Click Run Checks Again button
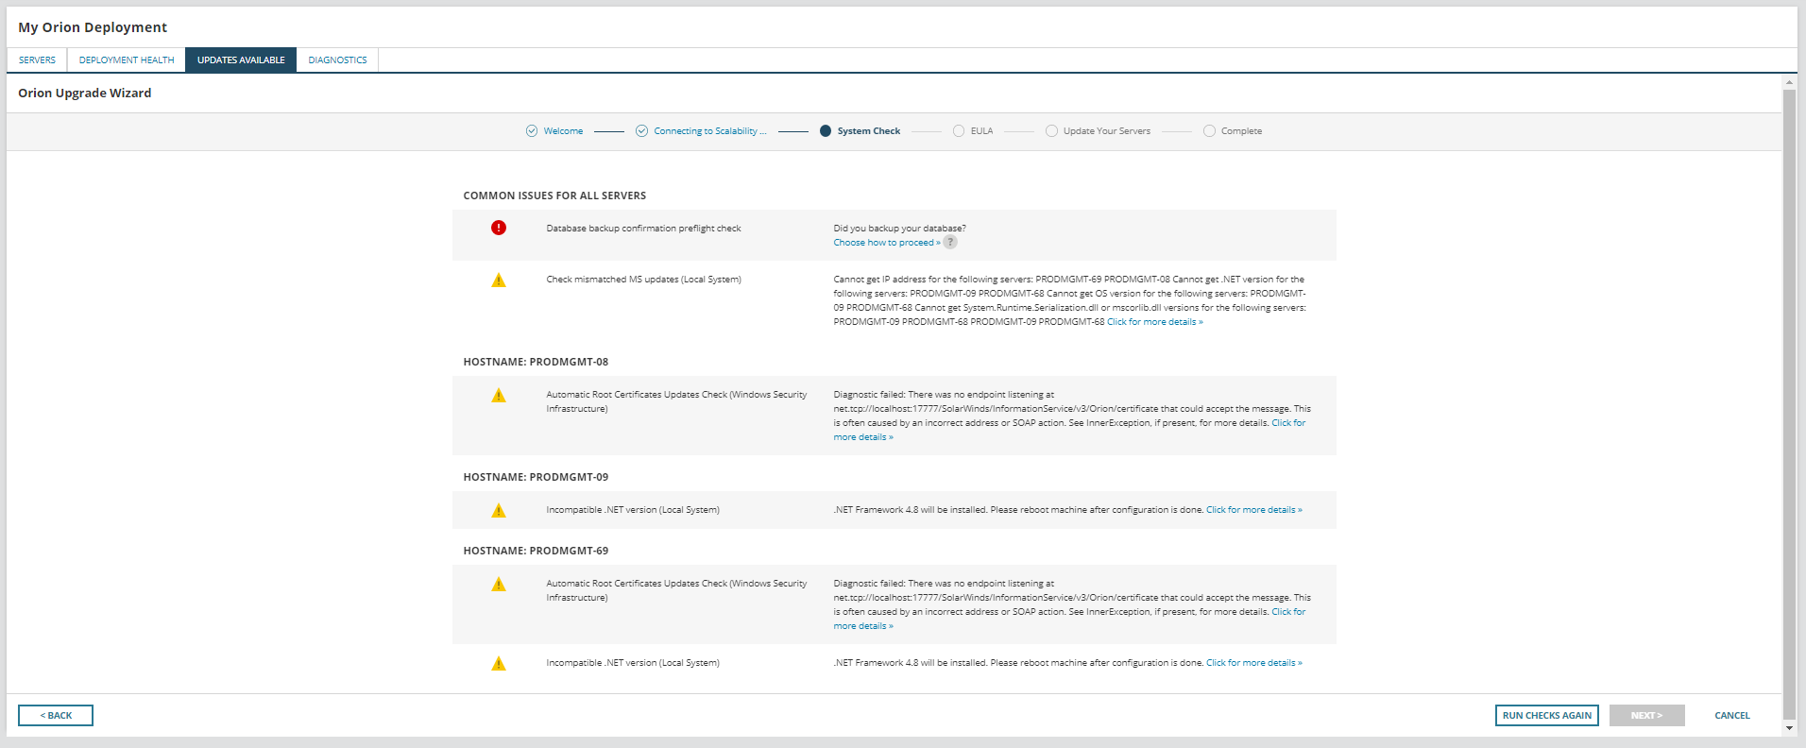 pyautogui.click(x=1546, y=715)
